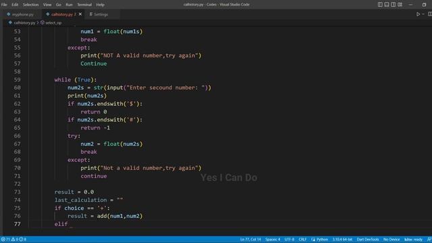Open the Go menu
Viewport: 432px width, 243px height.
(x=59, y=5)
